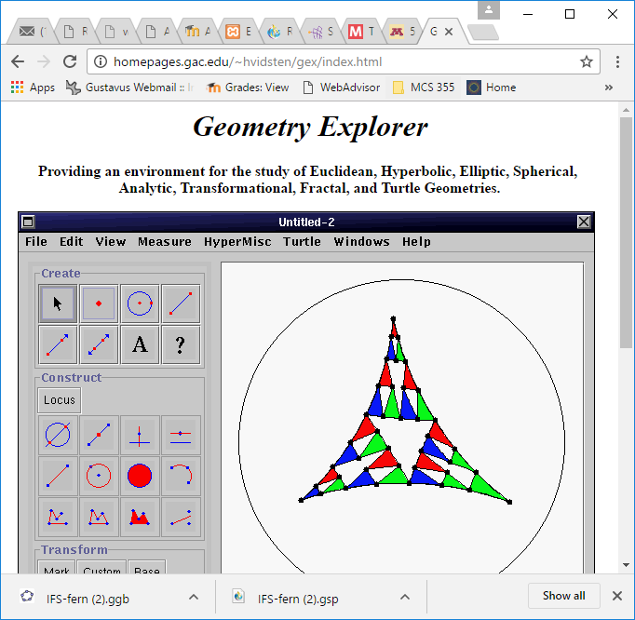
Task: Open the Help menu in Geometry Explorer
Action: (x=416, y=242)
